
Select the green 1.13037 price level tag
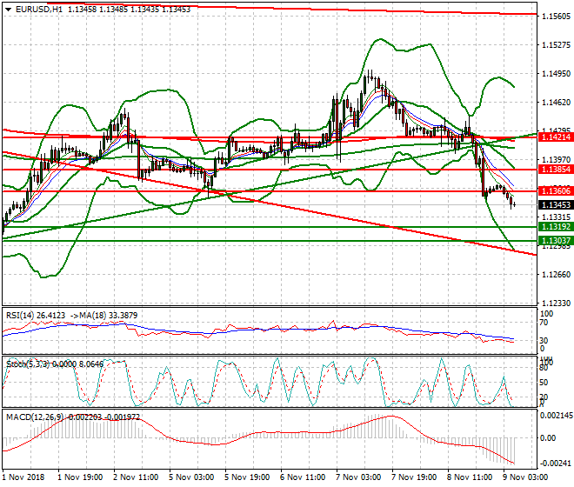click(555, 240)
